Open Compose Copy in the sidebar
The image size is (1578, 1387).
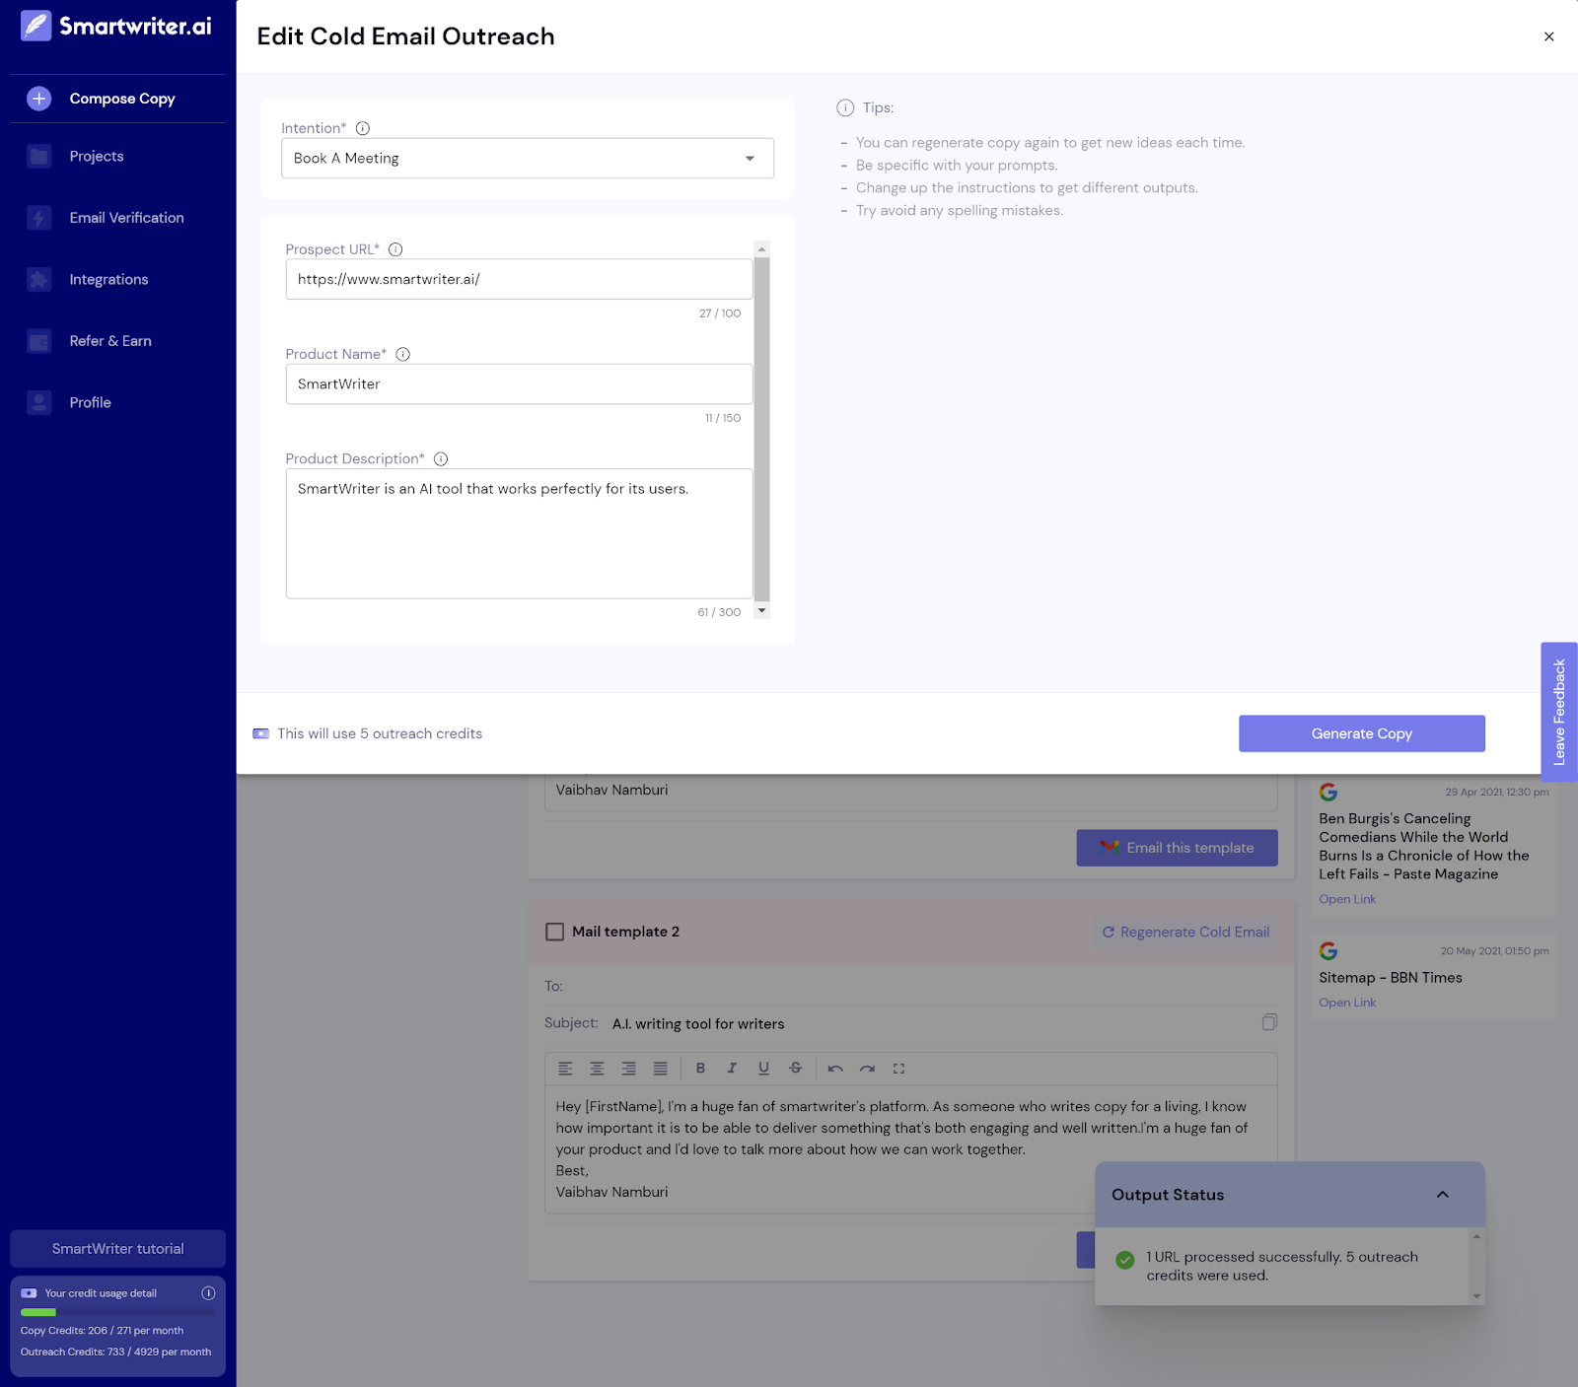pyautogui.click(x=118, y=99)
